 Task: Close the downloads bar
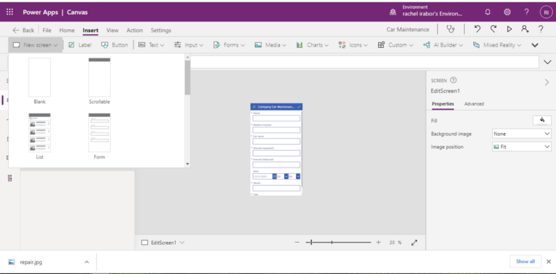pos(548,261)
